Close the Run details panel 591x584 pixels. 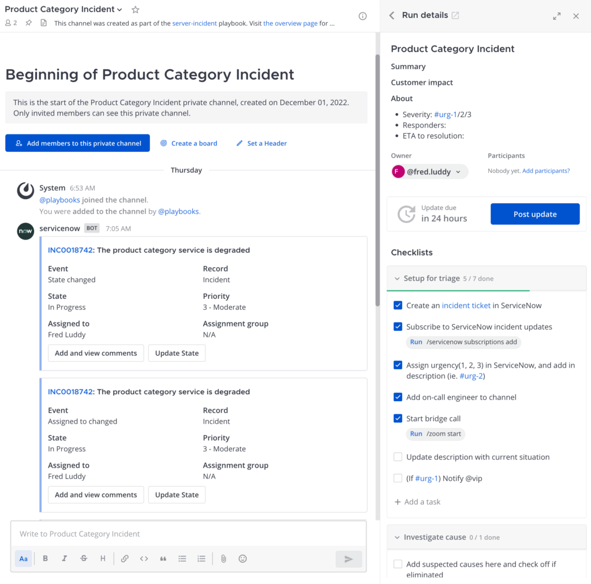coord(576,16)
